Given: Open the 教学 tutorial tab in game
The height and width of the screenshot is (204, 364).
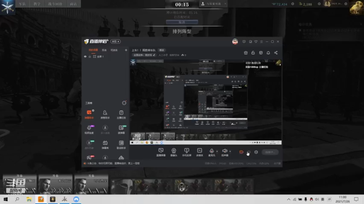Looking at the screenshot, I should [x=37, y=4].
